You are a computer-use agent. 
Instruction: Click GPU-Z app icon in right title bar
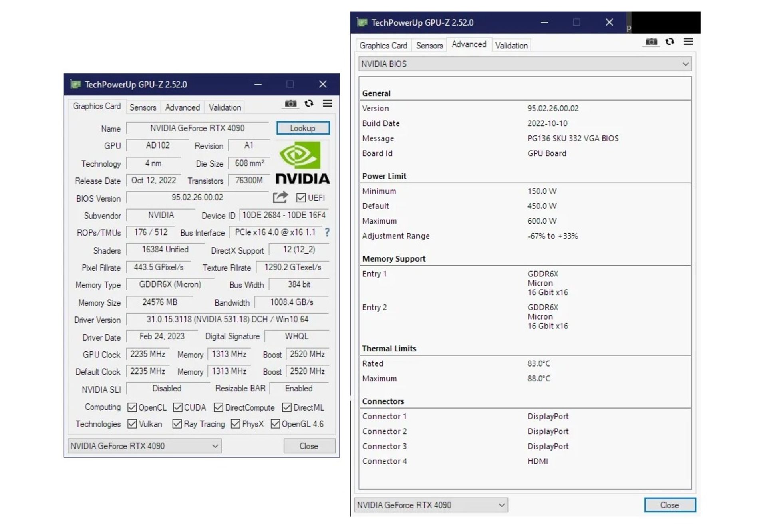362,22
